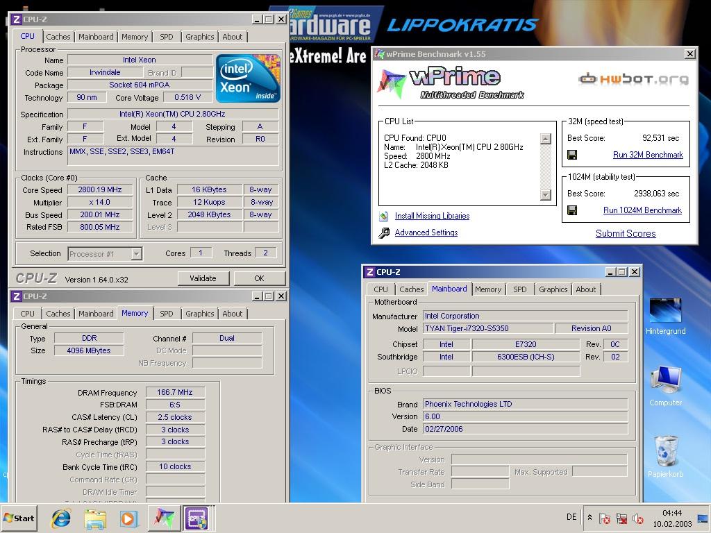Open About tab in Mainboard CPU-Z window
The width and height of the screenshot is (711, 533).
pyautogui.click(x=586, y=289)
